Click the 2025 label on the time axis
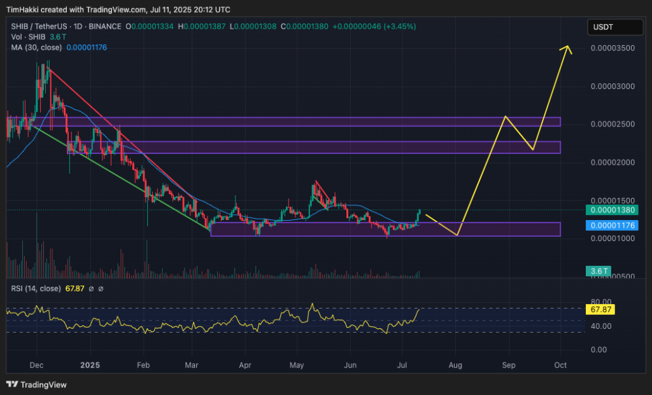The width and height of the screenshot is (652, 395). pyautogui.click(x=90, y=366)
